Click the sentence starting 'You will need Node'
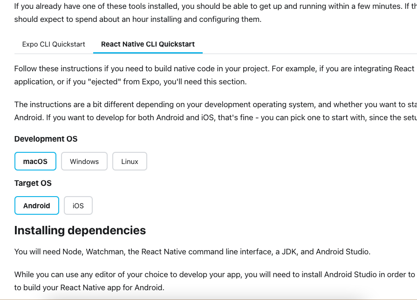The width and height of the screenshot is (417, 300). pos(185,252)
